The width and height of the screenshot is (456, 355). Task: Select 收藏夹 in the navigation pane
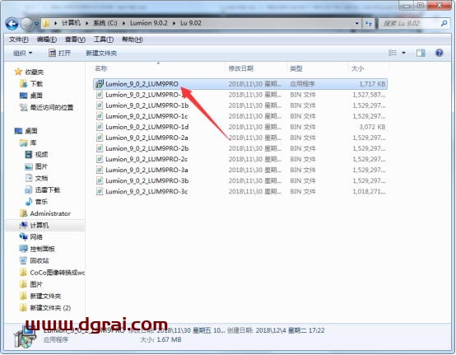(34, 72)
